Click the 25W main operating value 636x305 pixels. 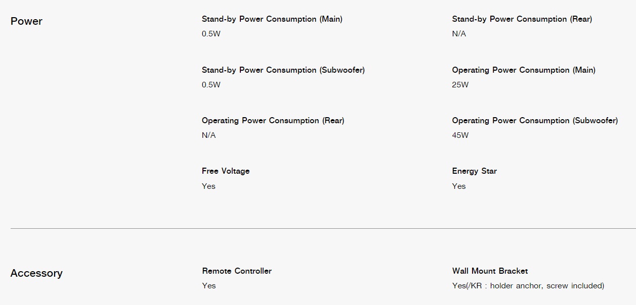pyautogui.click(x=460, y=85)
